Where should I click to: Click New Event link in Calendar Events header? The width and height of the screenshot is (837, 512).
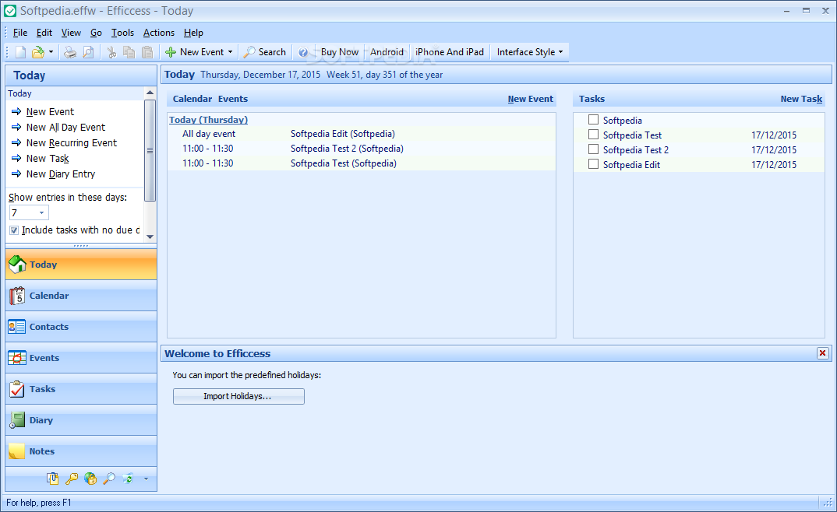pos(530,99)
